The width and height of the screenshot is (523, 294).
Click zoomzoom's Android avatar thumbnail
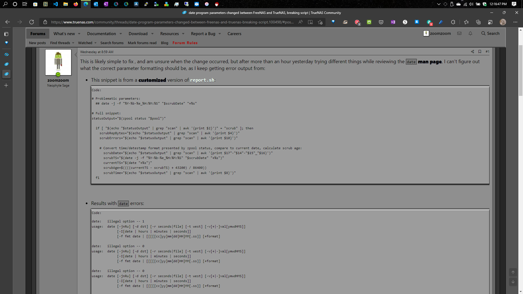pyautogui.click(x=58, y=62)
